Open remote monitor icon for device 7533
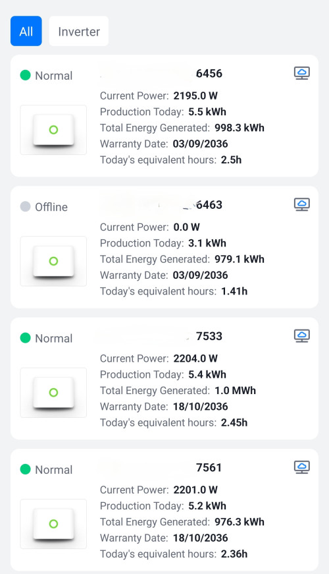329x574 pixels. (x=302, y=335)
